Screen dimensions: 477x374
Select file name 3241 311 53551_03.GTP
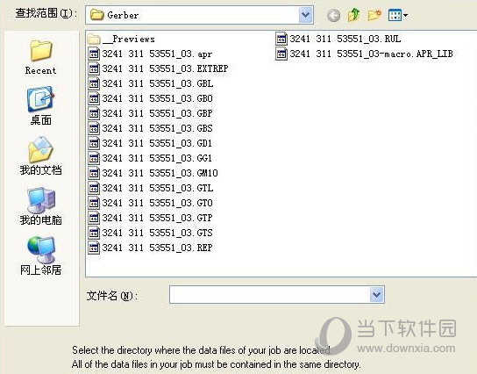pyautogui.click(x=157, y=218)
